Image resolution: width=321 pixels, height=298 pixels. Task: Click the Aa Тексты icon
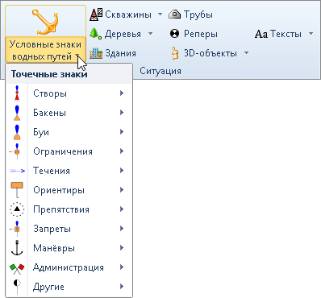click(x=261, y=34)
